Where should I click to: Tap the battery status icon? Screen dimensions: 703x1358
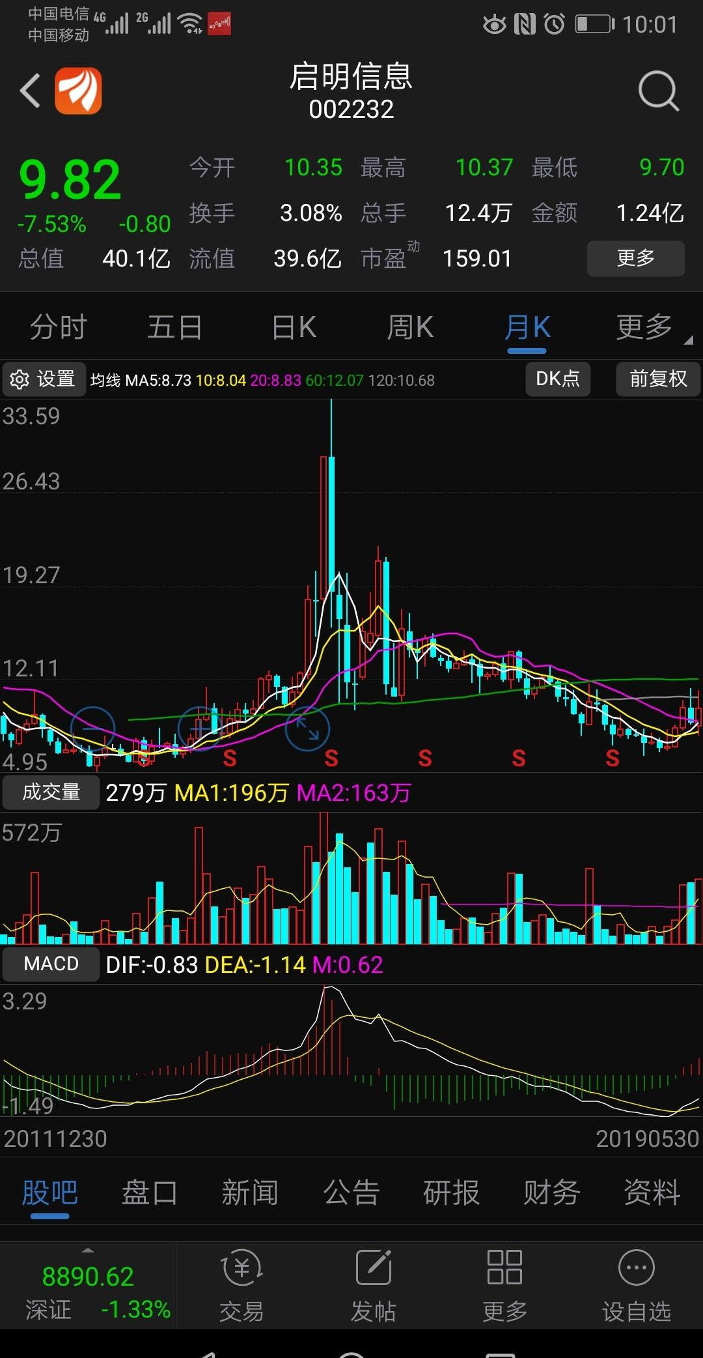[x=595, y=25]
